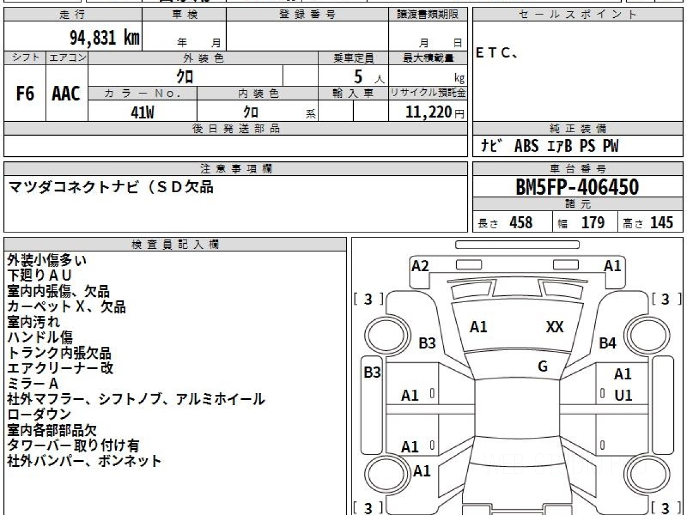687x515 pixels.
Task: Click the recycle deposit 11,220円
Action: coord(435,113)
